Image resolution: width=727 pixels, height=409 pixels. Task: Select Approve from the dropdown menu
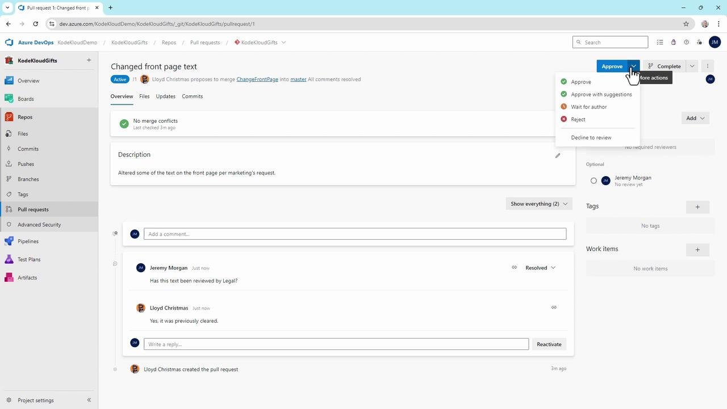(x=598, y=82)
